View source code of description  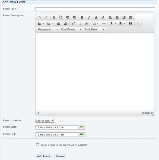138,23
